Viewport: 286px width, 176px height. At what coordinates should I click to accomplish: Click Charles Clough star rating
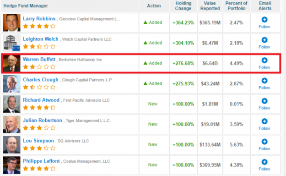[x=39, y=87]
